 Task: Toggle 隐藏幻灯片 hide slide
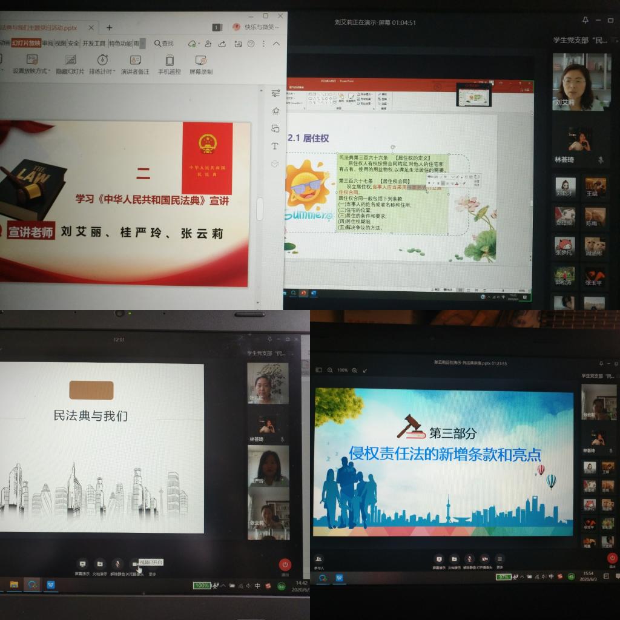[x=70, y=64]
